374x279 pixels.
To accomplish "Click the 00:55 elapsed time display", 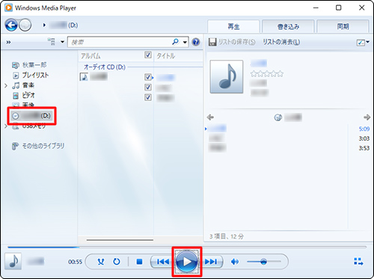I will [x=75, y=262].
